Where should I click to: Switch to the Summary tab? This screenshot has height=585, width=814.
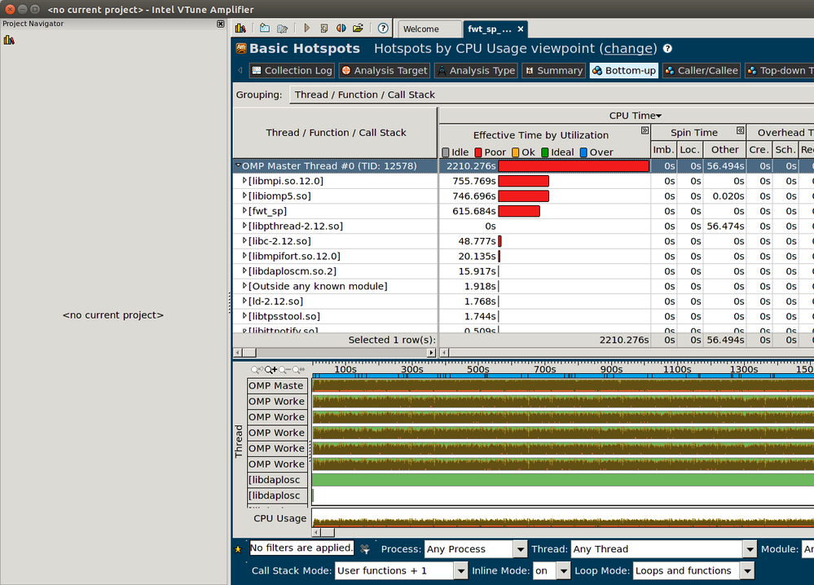click(x=553, y=71)
